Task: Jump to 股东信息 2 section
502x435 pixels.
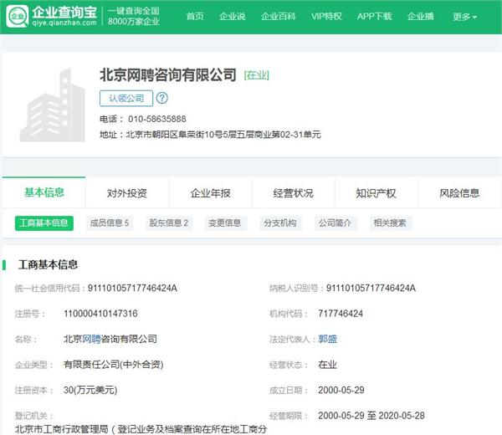Action: [x=169, y=223]
